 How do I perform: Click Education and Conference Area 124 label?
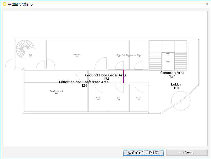84,84
